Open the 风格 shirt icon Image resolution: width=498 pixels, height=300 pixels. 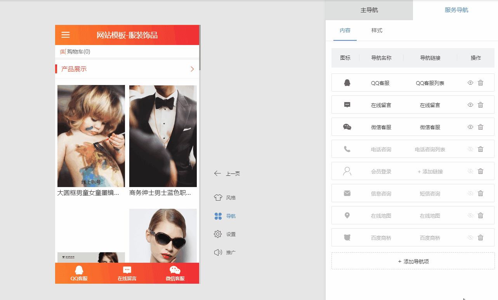218,198
